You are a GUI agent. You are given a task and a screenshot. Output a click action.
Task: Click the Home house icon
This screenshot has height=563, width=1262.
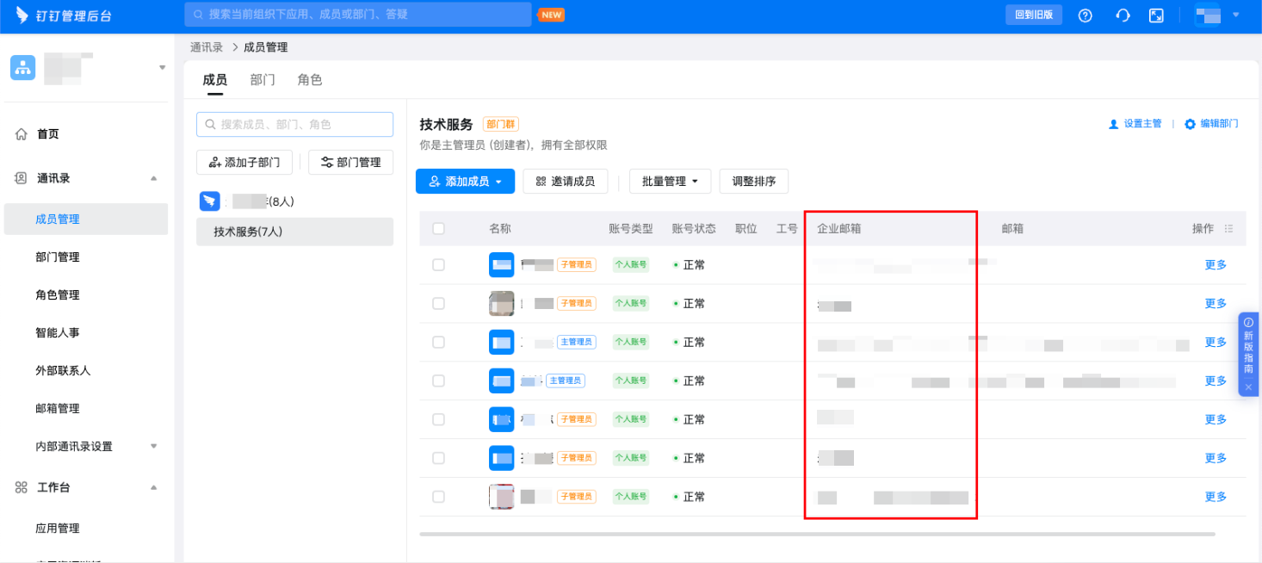click(22, 134)
